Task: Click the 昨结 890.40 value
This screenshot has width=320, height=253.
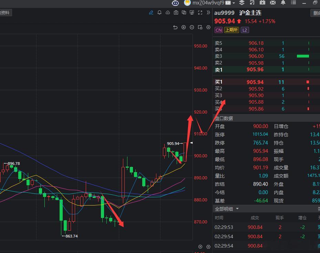Action: tap(261, 184)
